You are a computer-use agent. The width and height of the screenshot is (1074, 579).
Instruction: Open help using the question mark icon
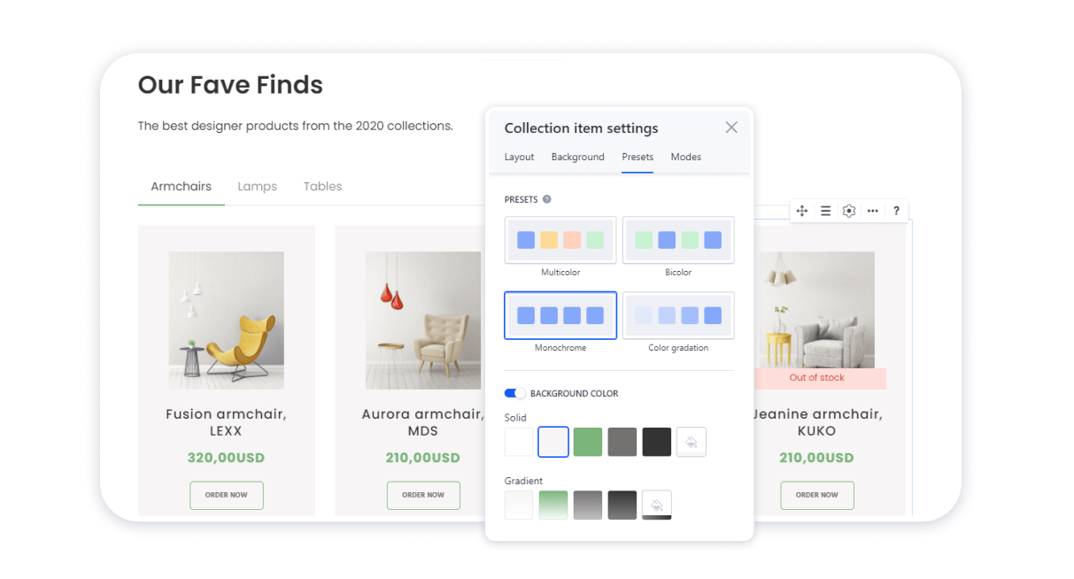[896, 211]
